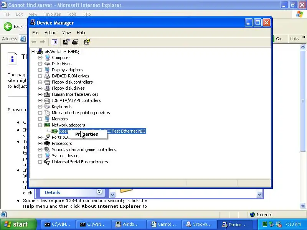Click the Floppy disk controllers icon

(x=47, y=82)
